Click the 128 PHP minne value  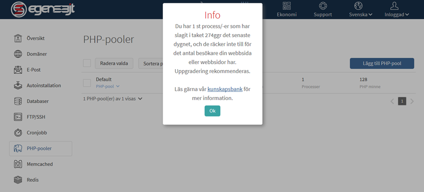pos(363,79)
